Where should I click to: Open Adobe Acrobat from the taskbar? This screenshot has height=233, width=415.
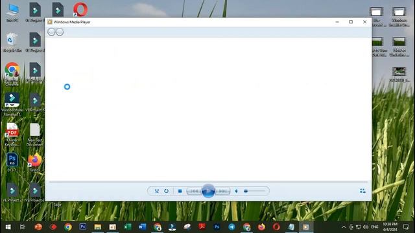click(x=202, y=227)
